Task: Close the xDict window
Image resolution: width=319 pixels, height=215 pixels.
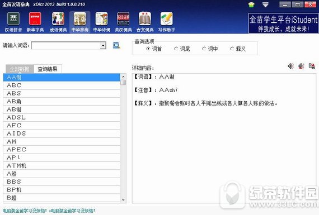Action: click(x=310, y=4)
